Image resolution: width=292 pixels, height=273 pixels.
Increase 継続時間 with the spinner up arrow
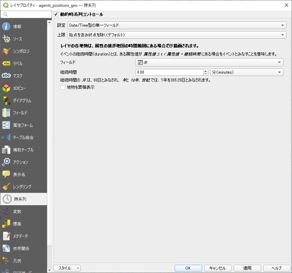tap(206, 71)
